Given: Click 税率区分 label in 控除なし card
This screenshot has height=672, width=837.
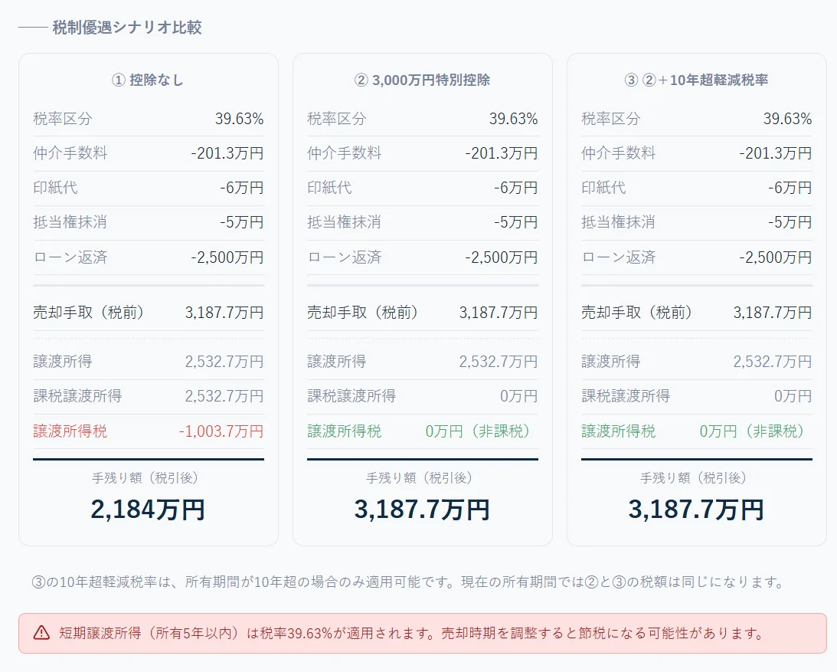Looking at the screenshot, I should [63, 119].
